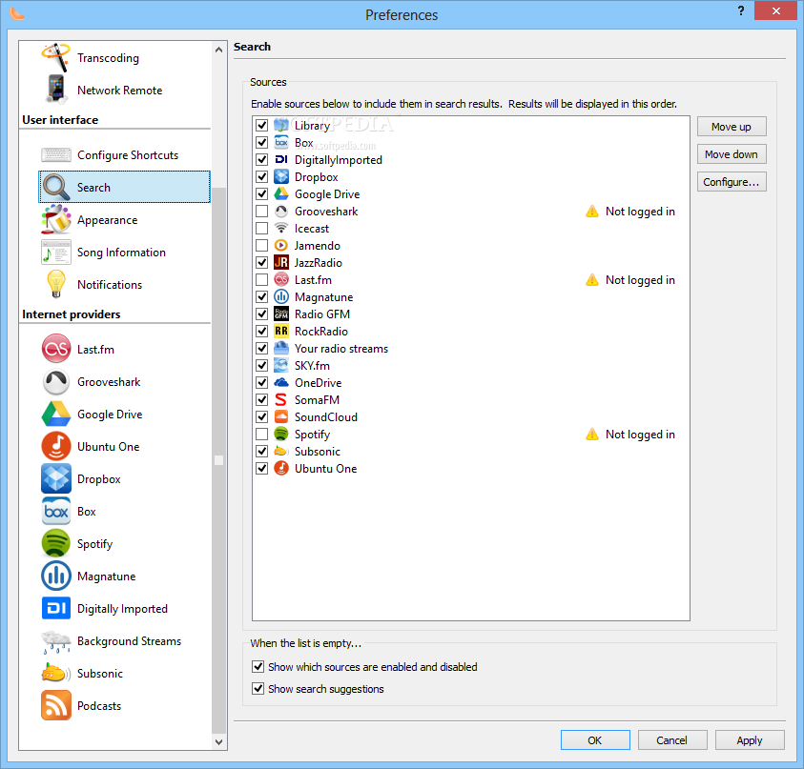804x769 pixels.
Task: Click the RockRadio source icon in list
Action: (x=281, y=331)
